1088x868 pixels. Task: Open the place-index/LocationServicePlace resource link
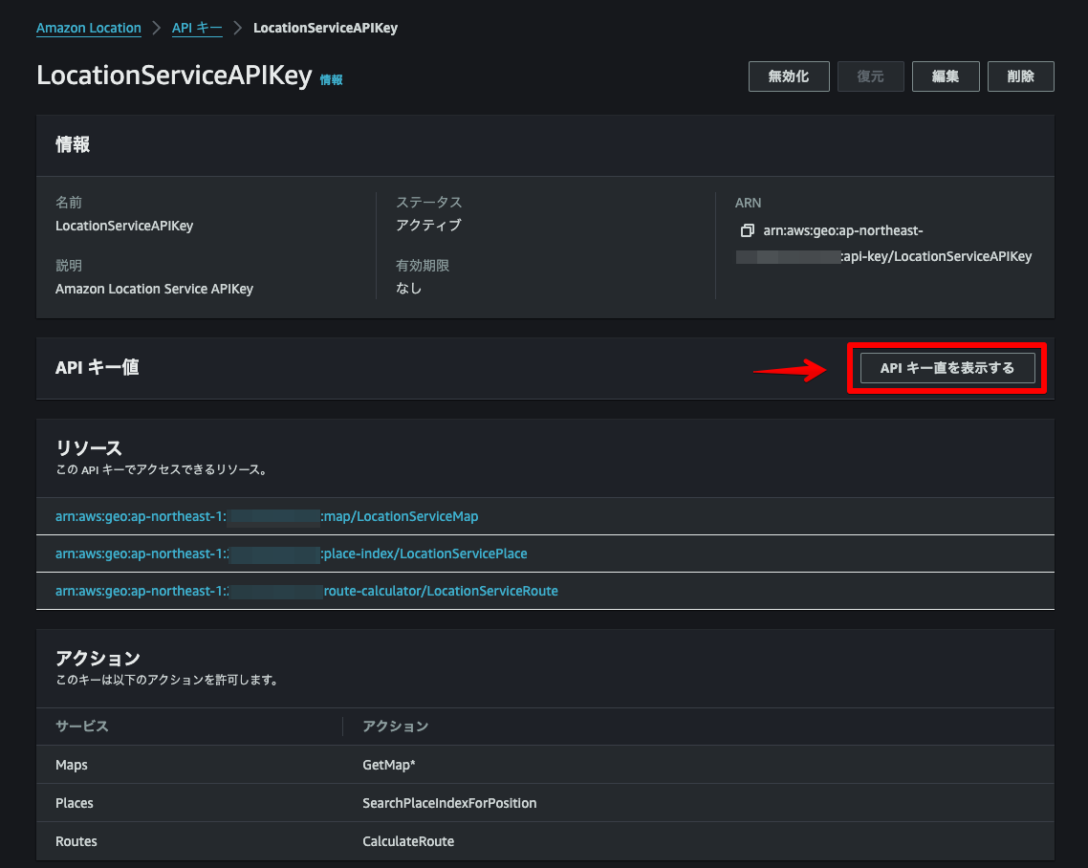pyautogui.click(x=292, y=553)
